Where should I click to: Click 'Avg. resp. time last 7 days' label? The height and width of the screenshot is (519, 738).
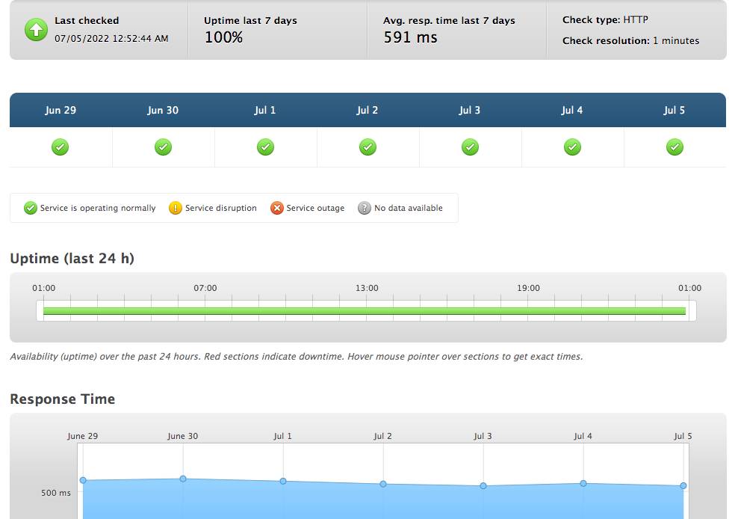click(449, 21)
